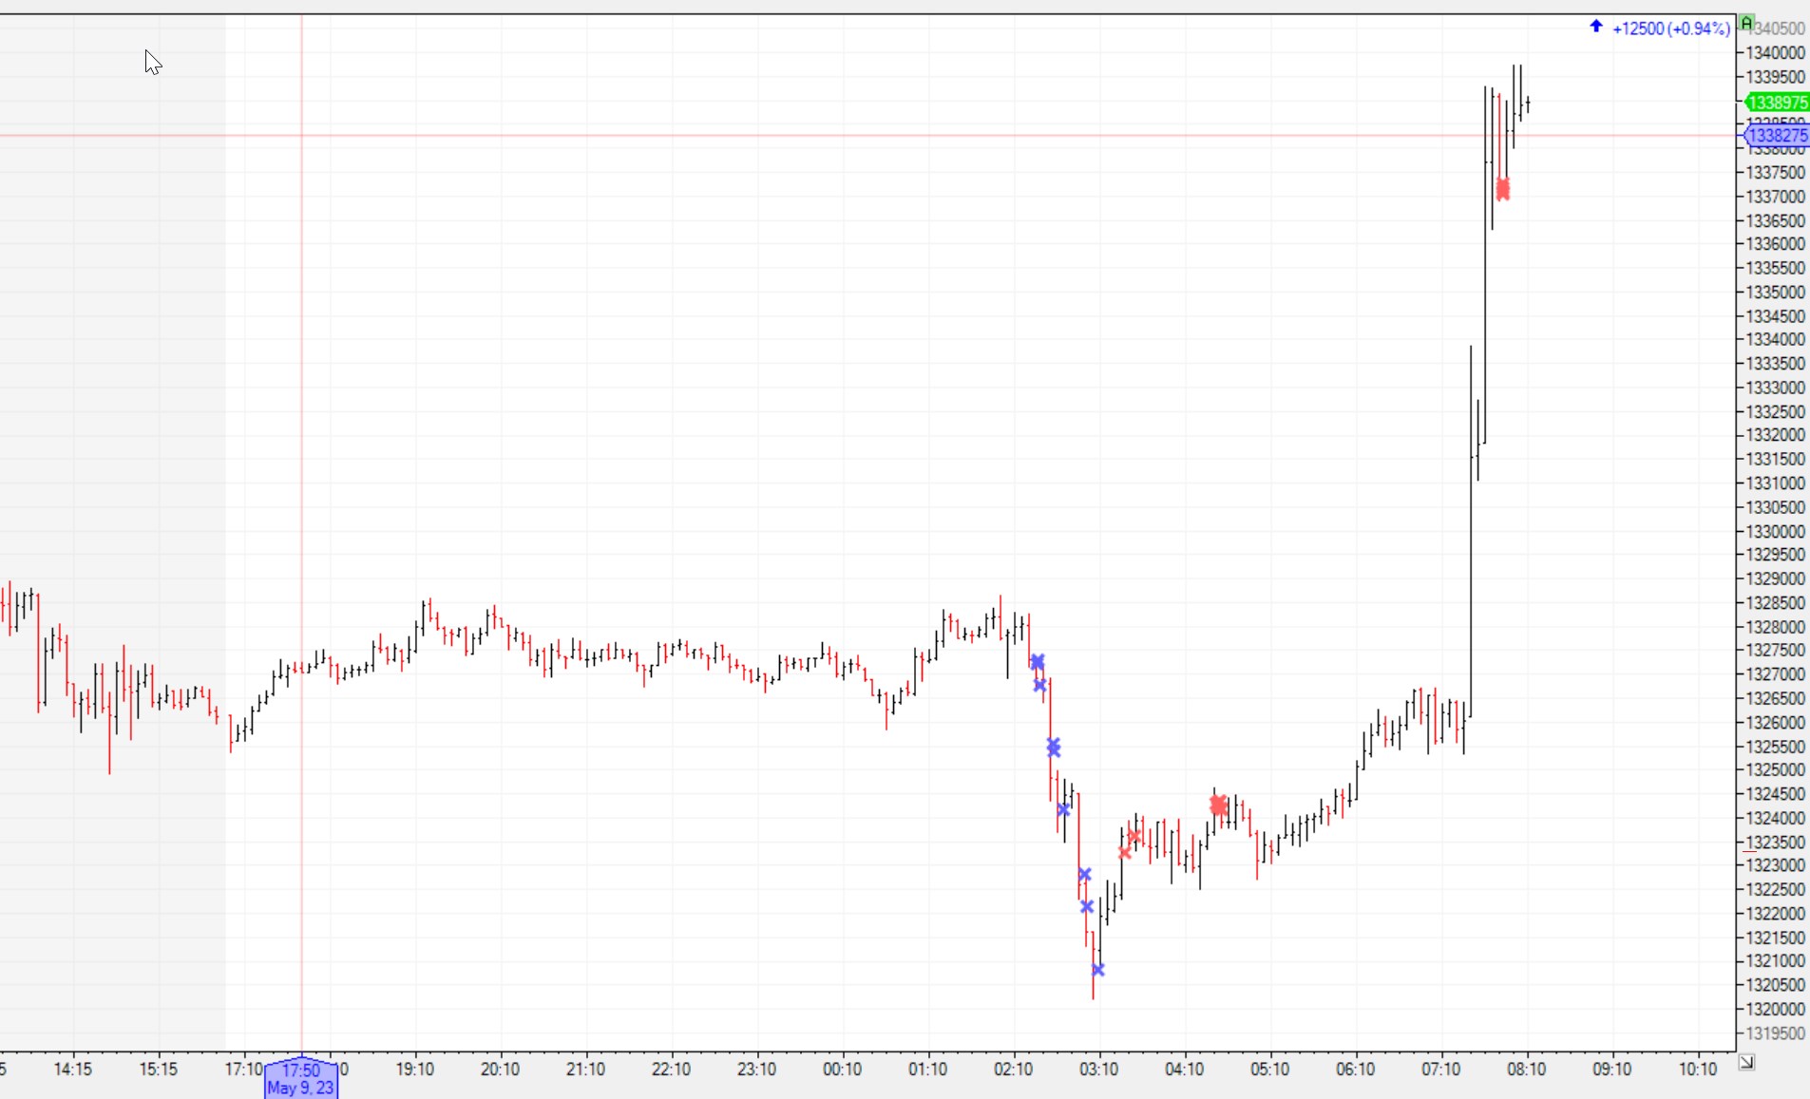Image resolution: width=1810 pixels, height=1099 pixels.
Task: Click the red X trade marker near 1337000
Action: coord(1502,189)
